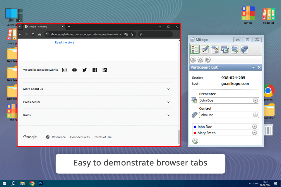This screenshot has width=281, height=187.
Task: Go to the Chrome home page
Action: point(40,34)
